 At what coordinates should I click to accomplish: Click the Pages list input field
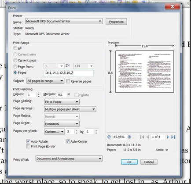pyautogui.click(x=69, y=73)
